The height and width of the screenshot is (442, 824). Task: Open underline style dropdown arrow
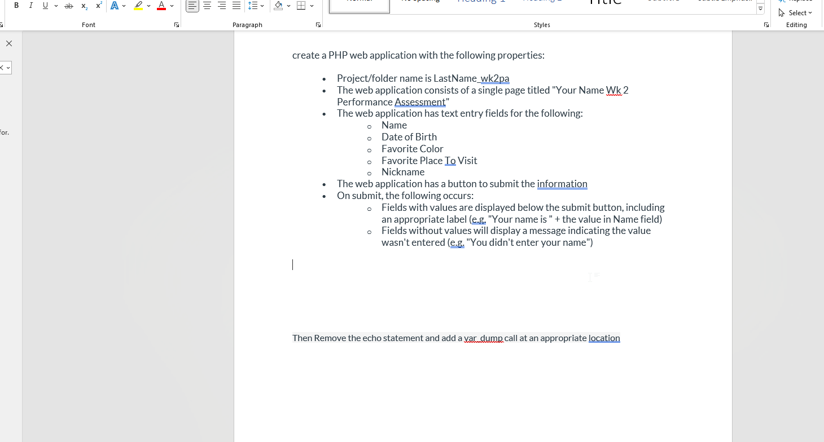tap(56, 6)
